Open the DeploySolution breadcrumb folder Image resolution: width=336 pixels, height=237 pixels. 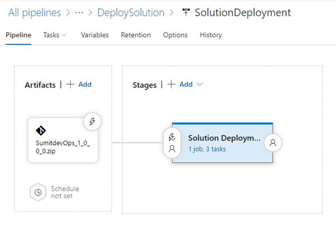pyautogui.click(x=131, y=12)
